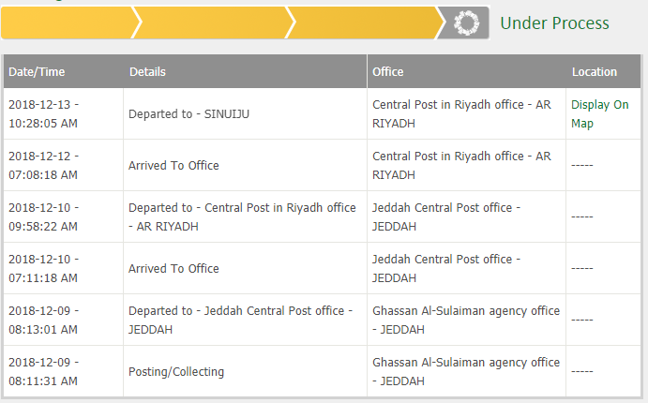Select the Departed to SINUIJU details cell
Screen dimensions: 648x403
coord(188,114)
